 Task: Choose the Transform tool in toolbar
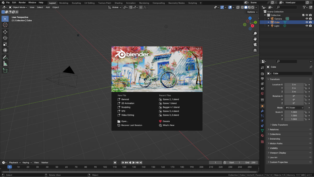point(5,50)
